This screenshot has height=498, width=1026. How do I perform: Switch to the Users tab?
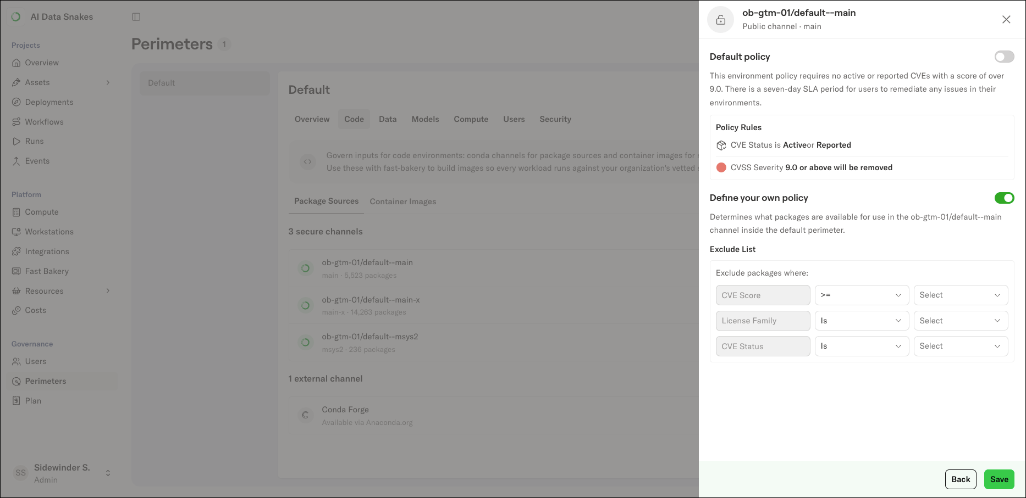(514, 119)
